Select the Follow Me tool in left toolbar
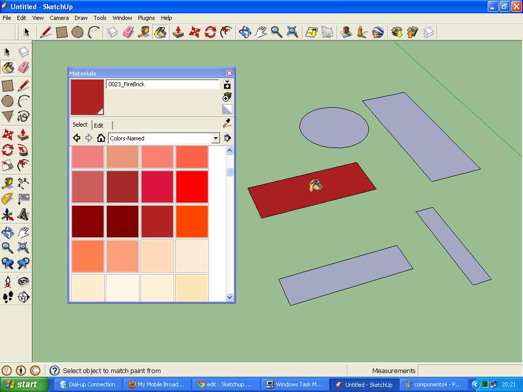Screen dimensions: 523x392 [x=23, y=151]
